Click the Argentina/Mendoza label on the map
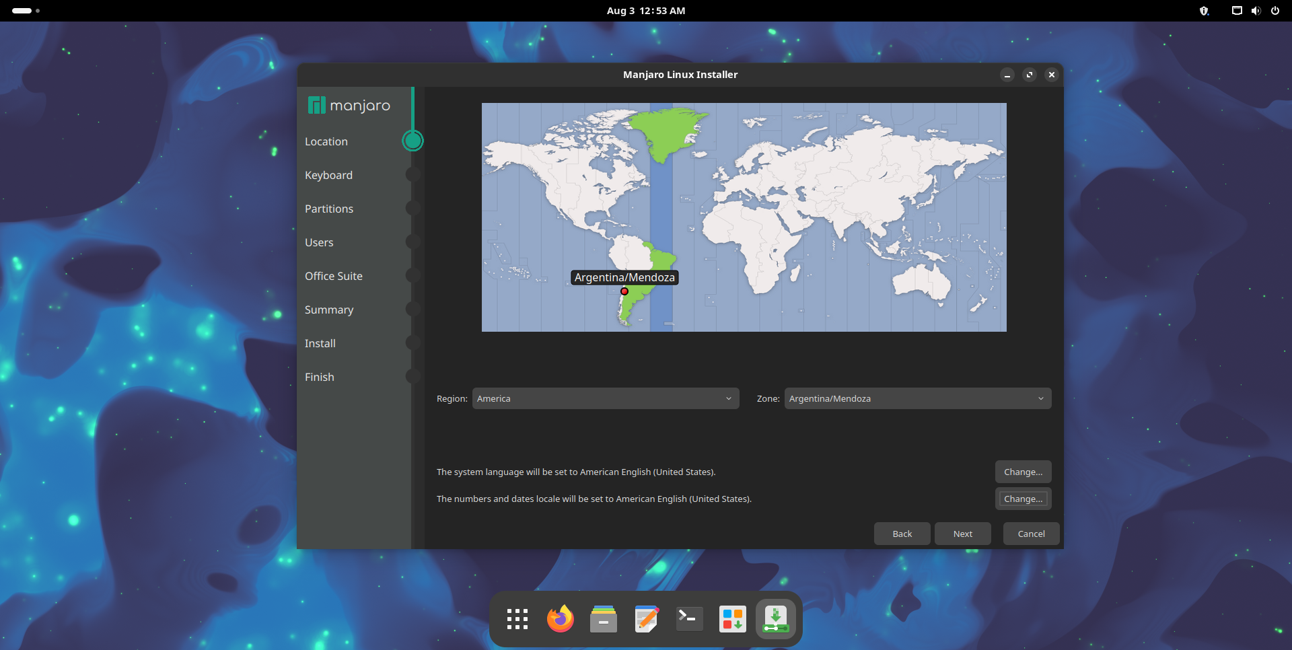This screenshot has height=650, width=1292. [624, 277]
